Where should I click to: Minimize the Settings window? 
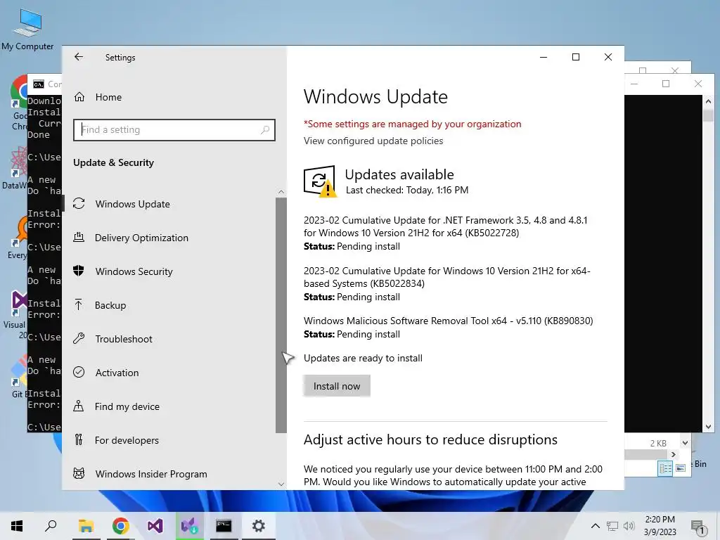(x=544, y=57)
